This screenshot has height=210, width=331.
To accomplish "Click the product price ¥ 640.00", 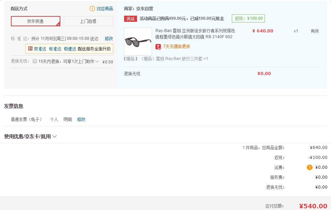I will click(263, 31).
